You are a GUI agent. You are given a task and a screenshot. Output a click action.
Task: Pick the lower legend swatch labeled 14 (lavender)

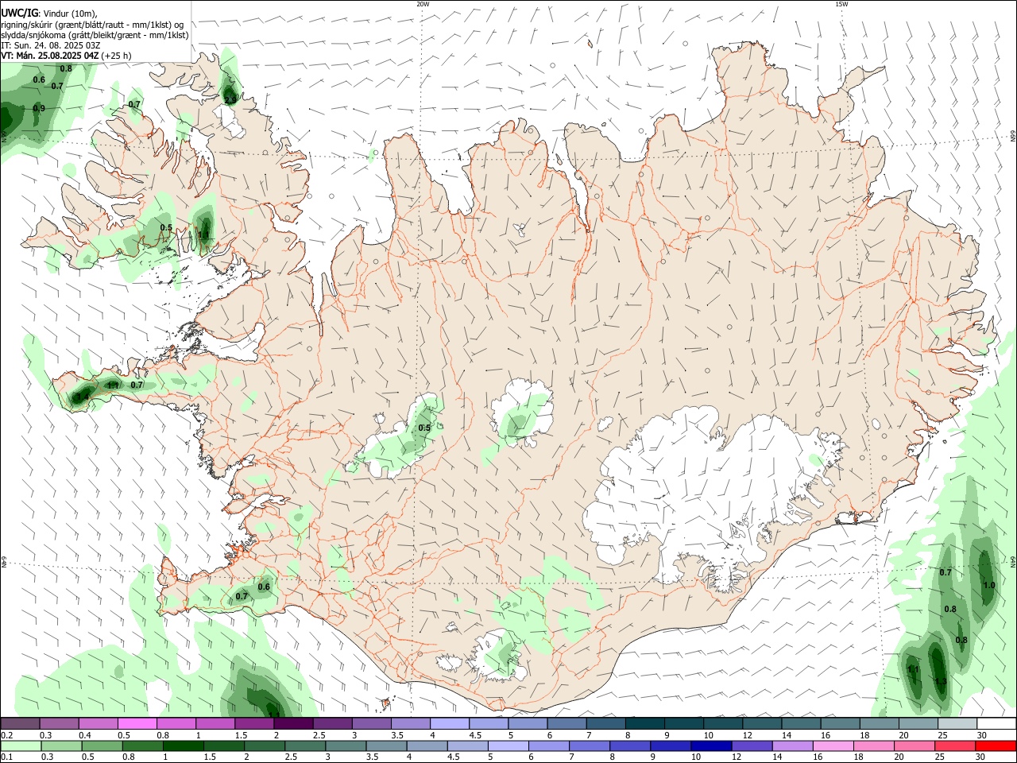tap(793, 746)
